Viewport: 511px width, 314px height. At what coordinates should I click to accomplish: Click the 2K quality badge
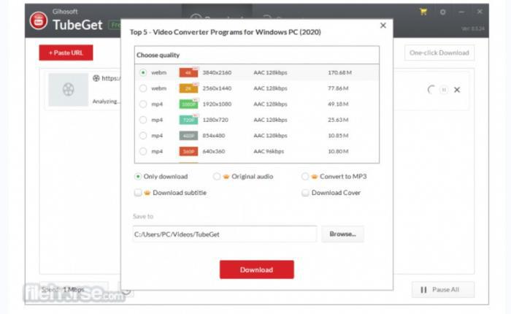(x=188, y=88)
